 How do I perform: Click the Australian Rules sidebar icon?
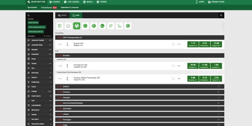point(29,45)
